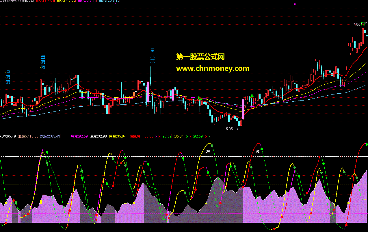Click the red EMA13 value label

pos(45,1)
